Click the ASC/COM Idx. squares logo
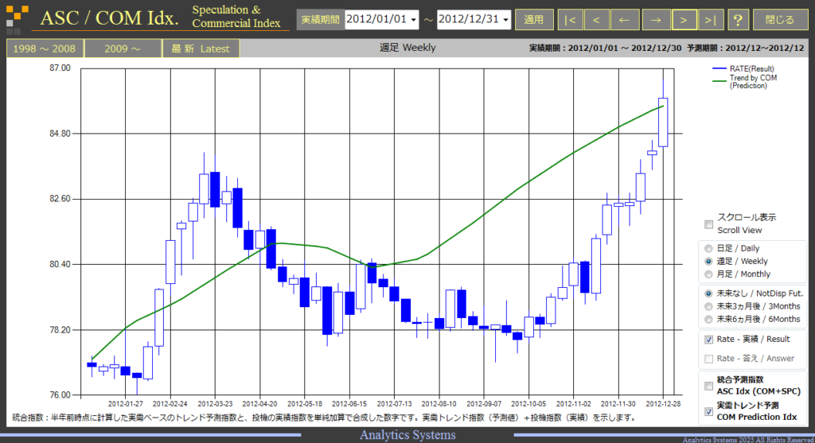The height and width of the screenshot is (443, 815). (x=17, y=19)
